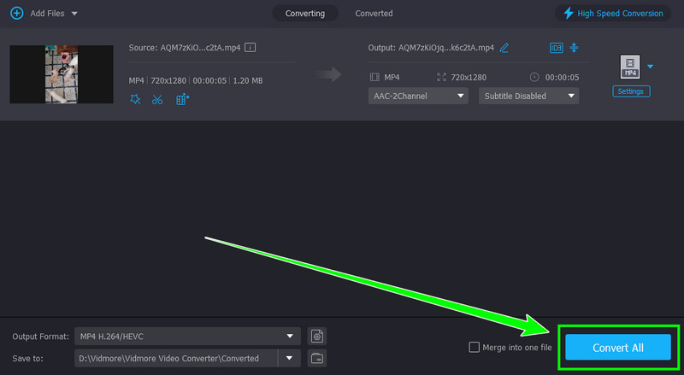Open the AAC-2Channel audio dropdown
684x375 pixels.
[418, 96]
